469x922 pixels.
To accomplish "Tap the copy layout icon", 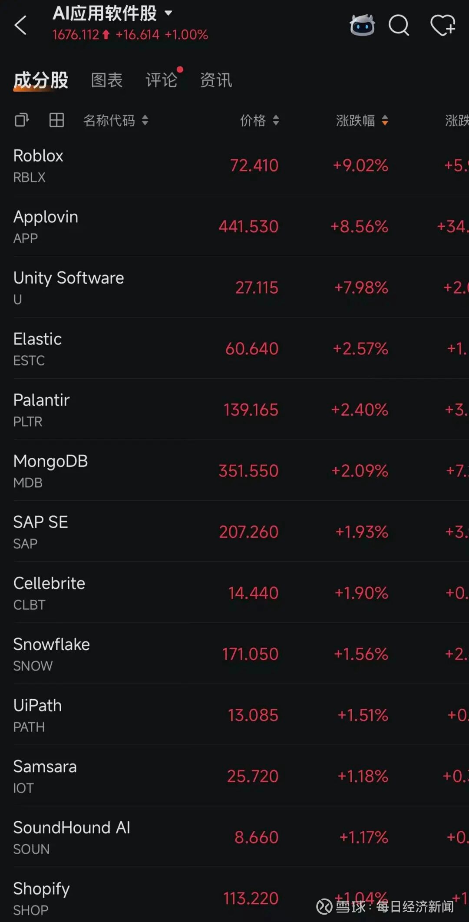I will [x=21, y=120].
